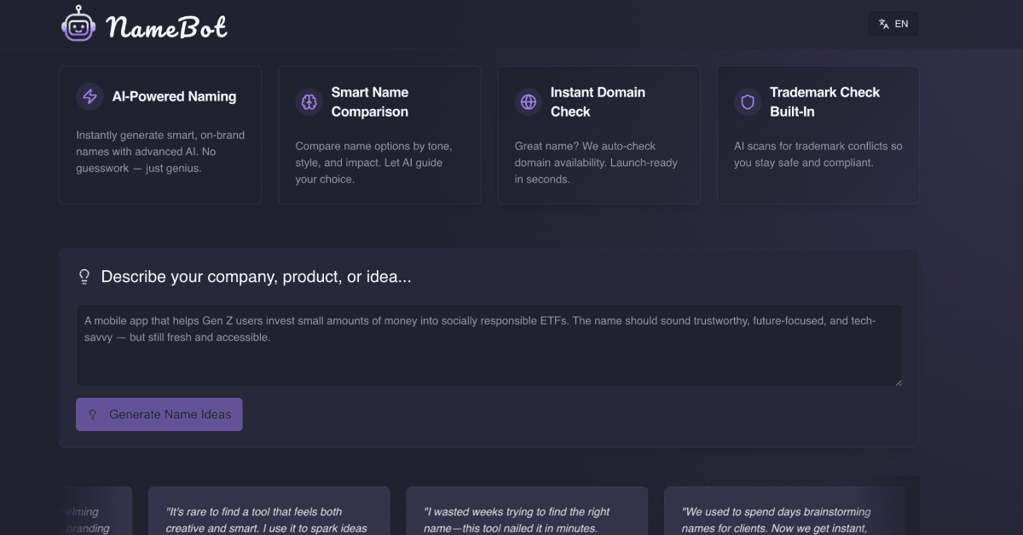Click the lightbulb icon beside Describe heading
This screenshot has height=535, width=1023.
[84, 277]
